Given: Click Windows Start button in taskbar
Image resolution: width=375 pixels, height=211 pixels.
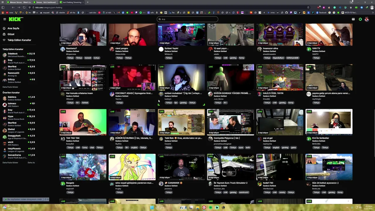Looking at the screenshot, I should pos(152,207).
